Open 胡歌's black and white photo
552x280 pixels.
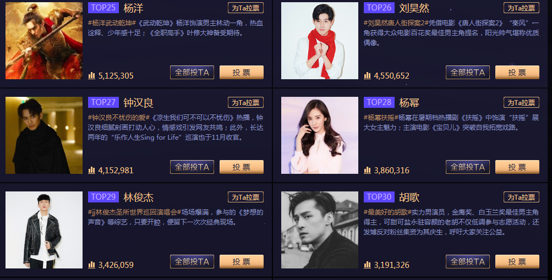320,230
